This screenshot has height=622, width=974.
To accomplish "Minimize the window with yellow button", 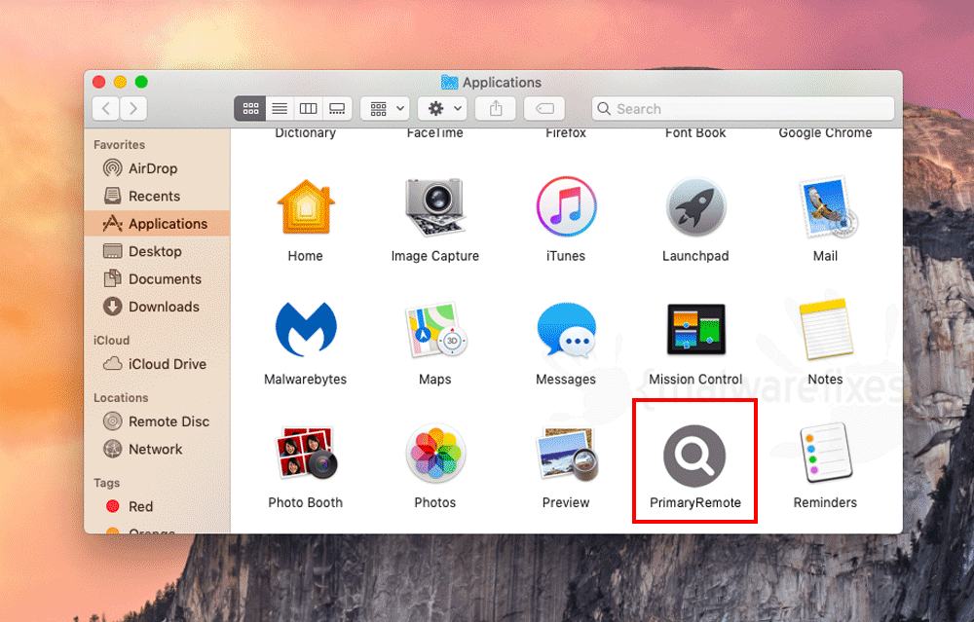I will pyautogui.click(x=121, y=82).
